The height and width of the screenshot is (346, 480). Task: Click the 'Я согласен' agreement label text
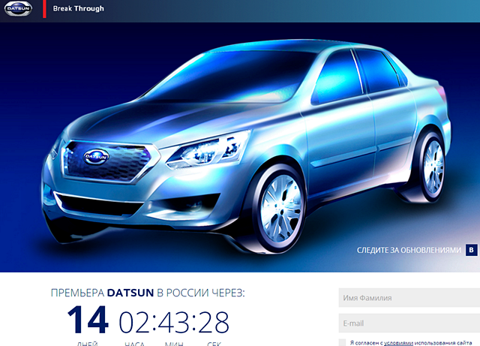[x=365, y=342]
